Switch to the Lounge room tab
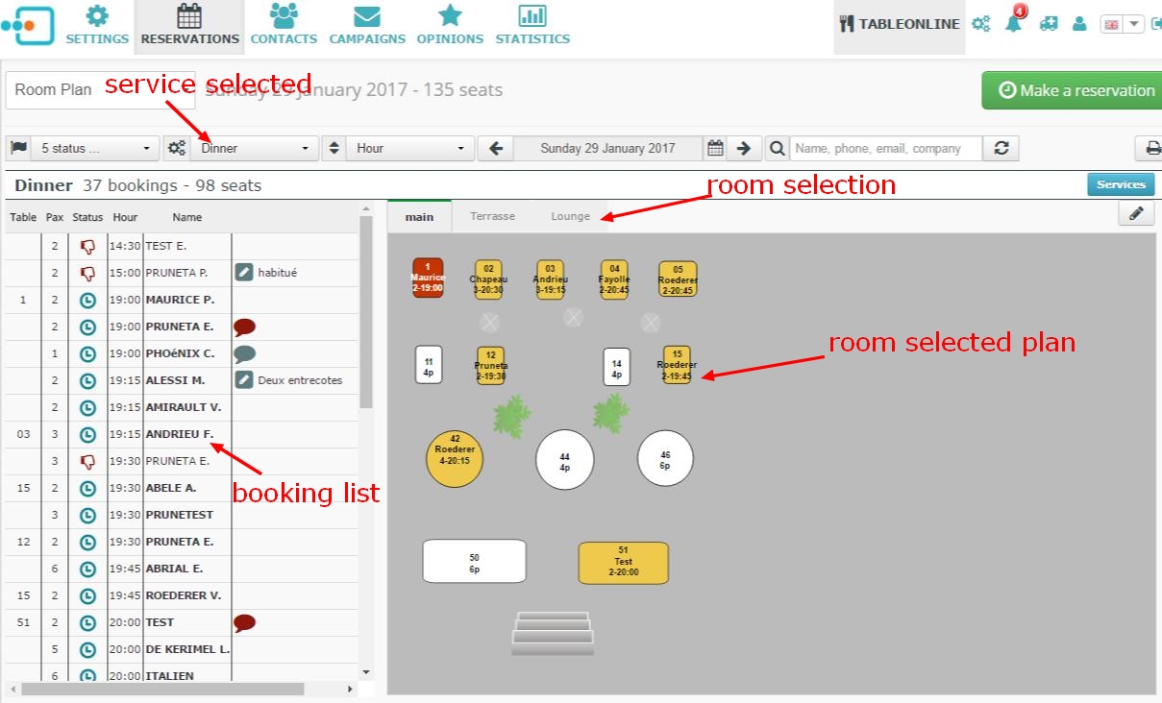 (570, 216)
